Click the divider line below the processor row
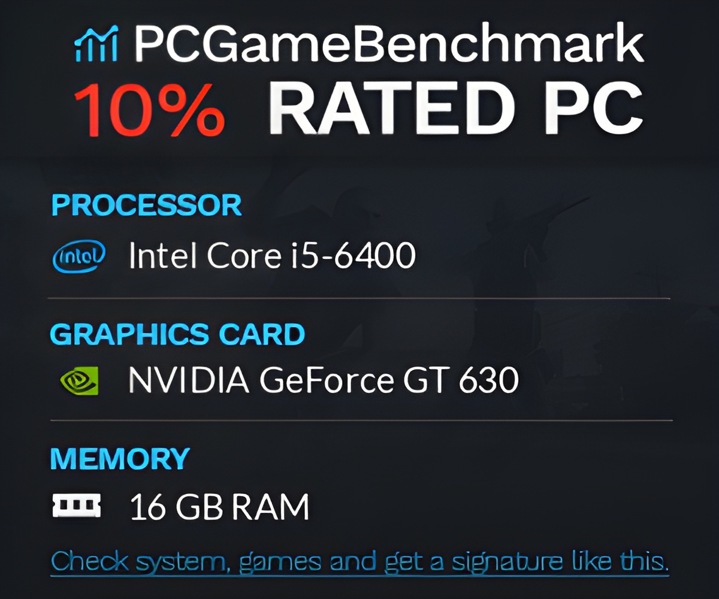 pos(359,298)
